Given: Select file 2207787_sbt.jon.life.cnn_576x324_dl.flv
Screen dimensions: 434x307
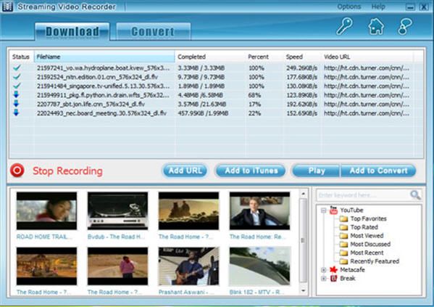Looking at the screenshot, I should coord(91,104).
